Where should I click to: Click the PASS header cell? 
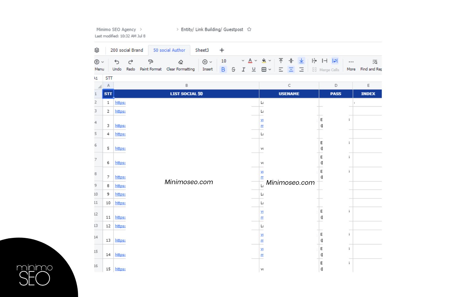pyautogui.click(x=336, y=94)
